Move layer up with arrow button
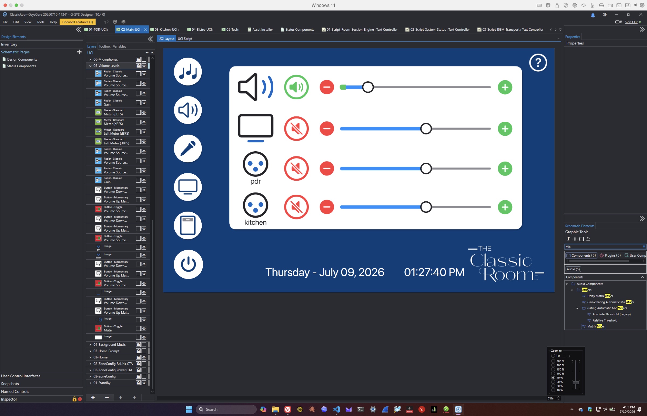 (121, 397)
